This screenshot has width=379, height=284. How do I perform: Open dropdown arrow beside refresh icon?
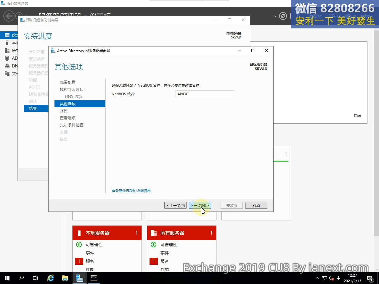click(275, 16)
